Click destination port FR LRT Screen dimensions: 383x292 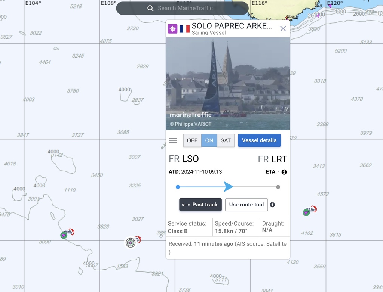coord(272,159)
